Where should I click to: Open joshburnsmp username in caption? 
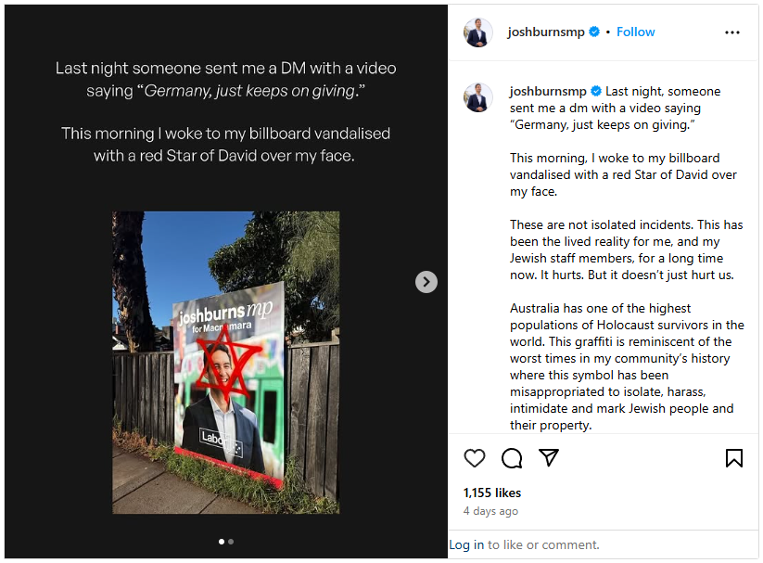[548, 92]
